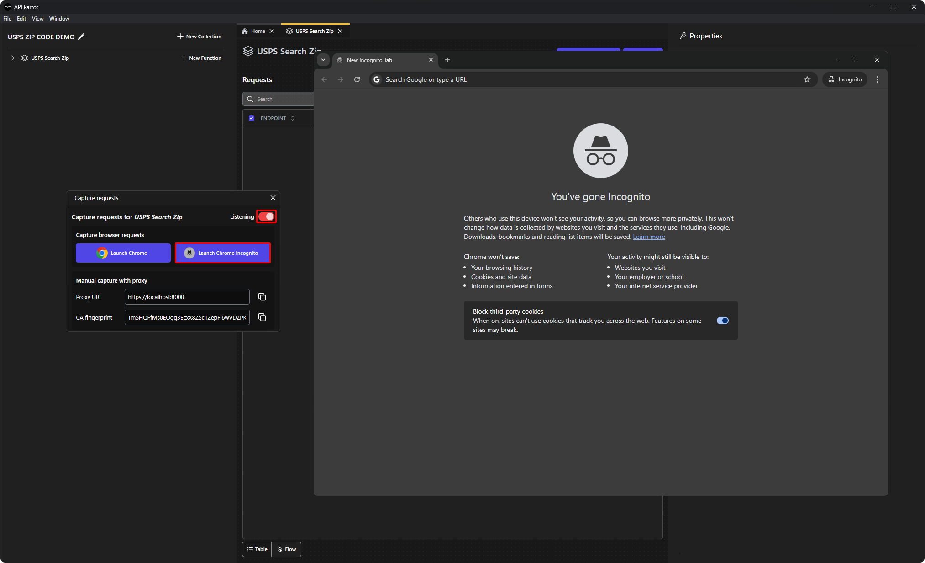Open Chrome three-dot menu
The width and height of the screenshot is (925, 563).
(878, 79)
